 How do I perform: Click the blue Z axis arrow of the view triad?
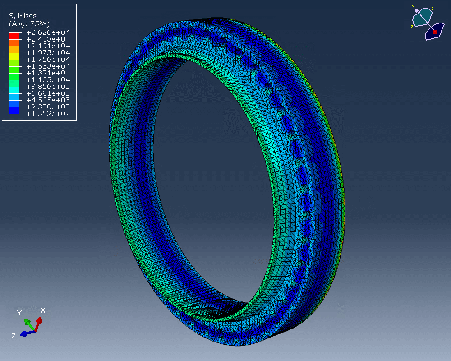(27, 333)
